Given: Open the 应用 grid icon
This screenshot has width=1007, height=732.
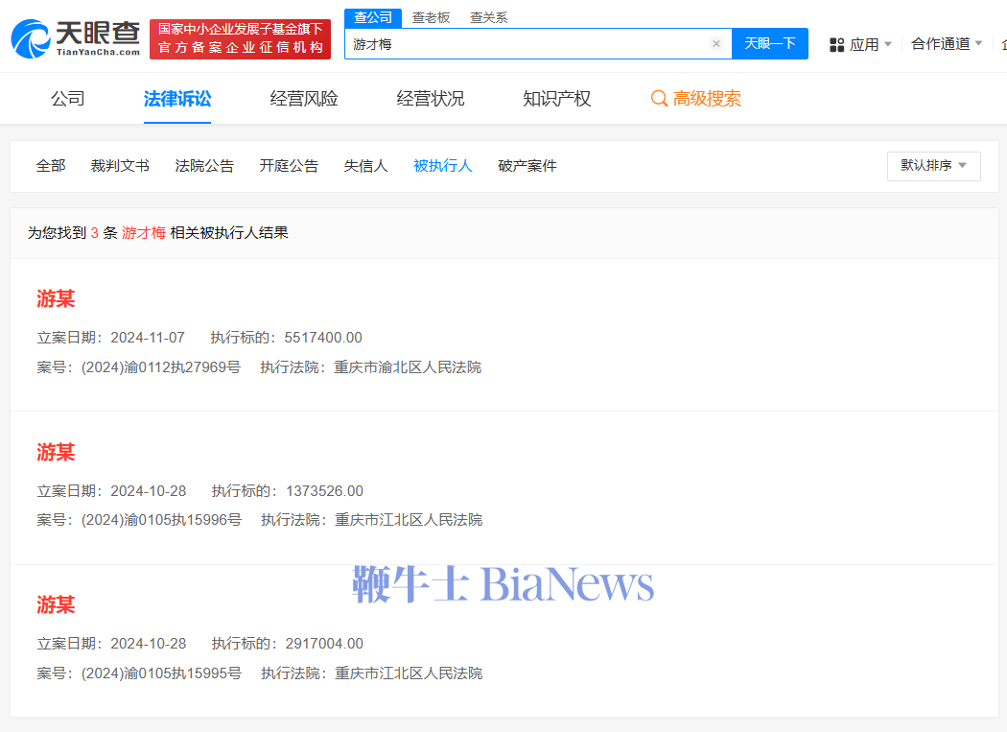Looking at the screenshot, I should tap(837, 44).
